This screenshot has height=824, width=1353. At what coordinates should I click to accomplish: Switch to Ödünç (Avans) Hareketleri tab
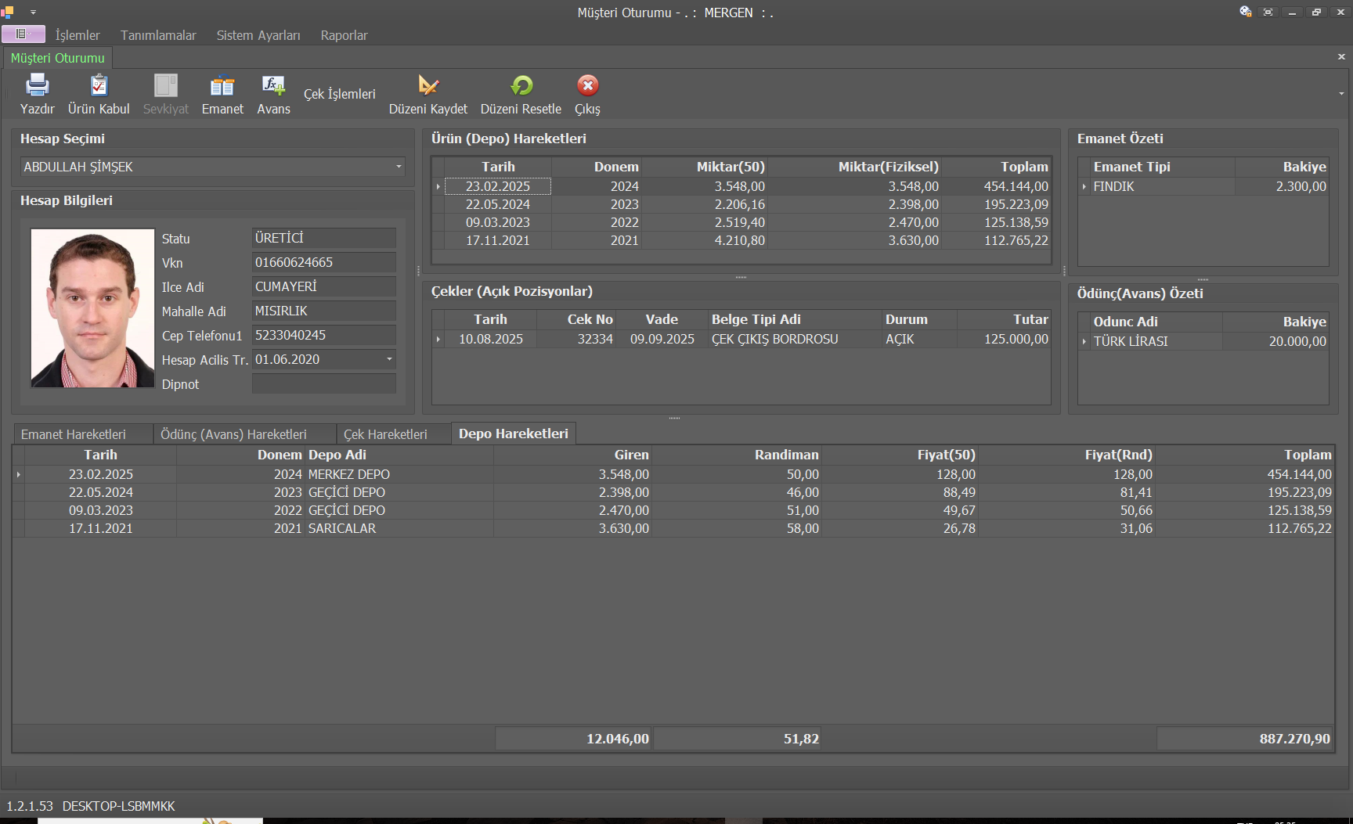tap(233, 434)
